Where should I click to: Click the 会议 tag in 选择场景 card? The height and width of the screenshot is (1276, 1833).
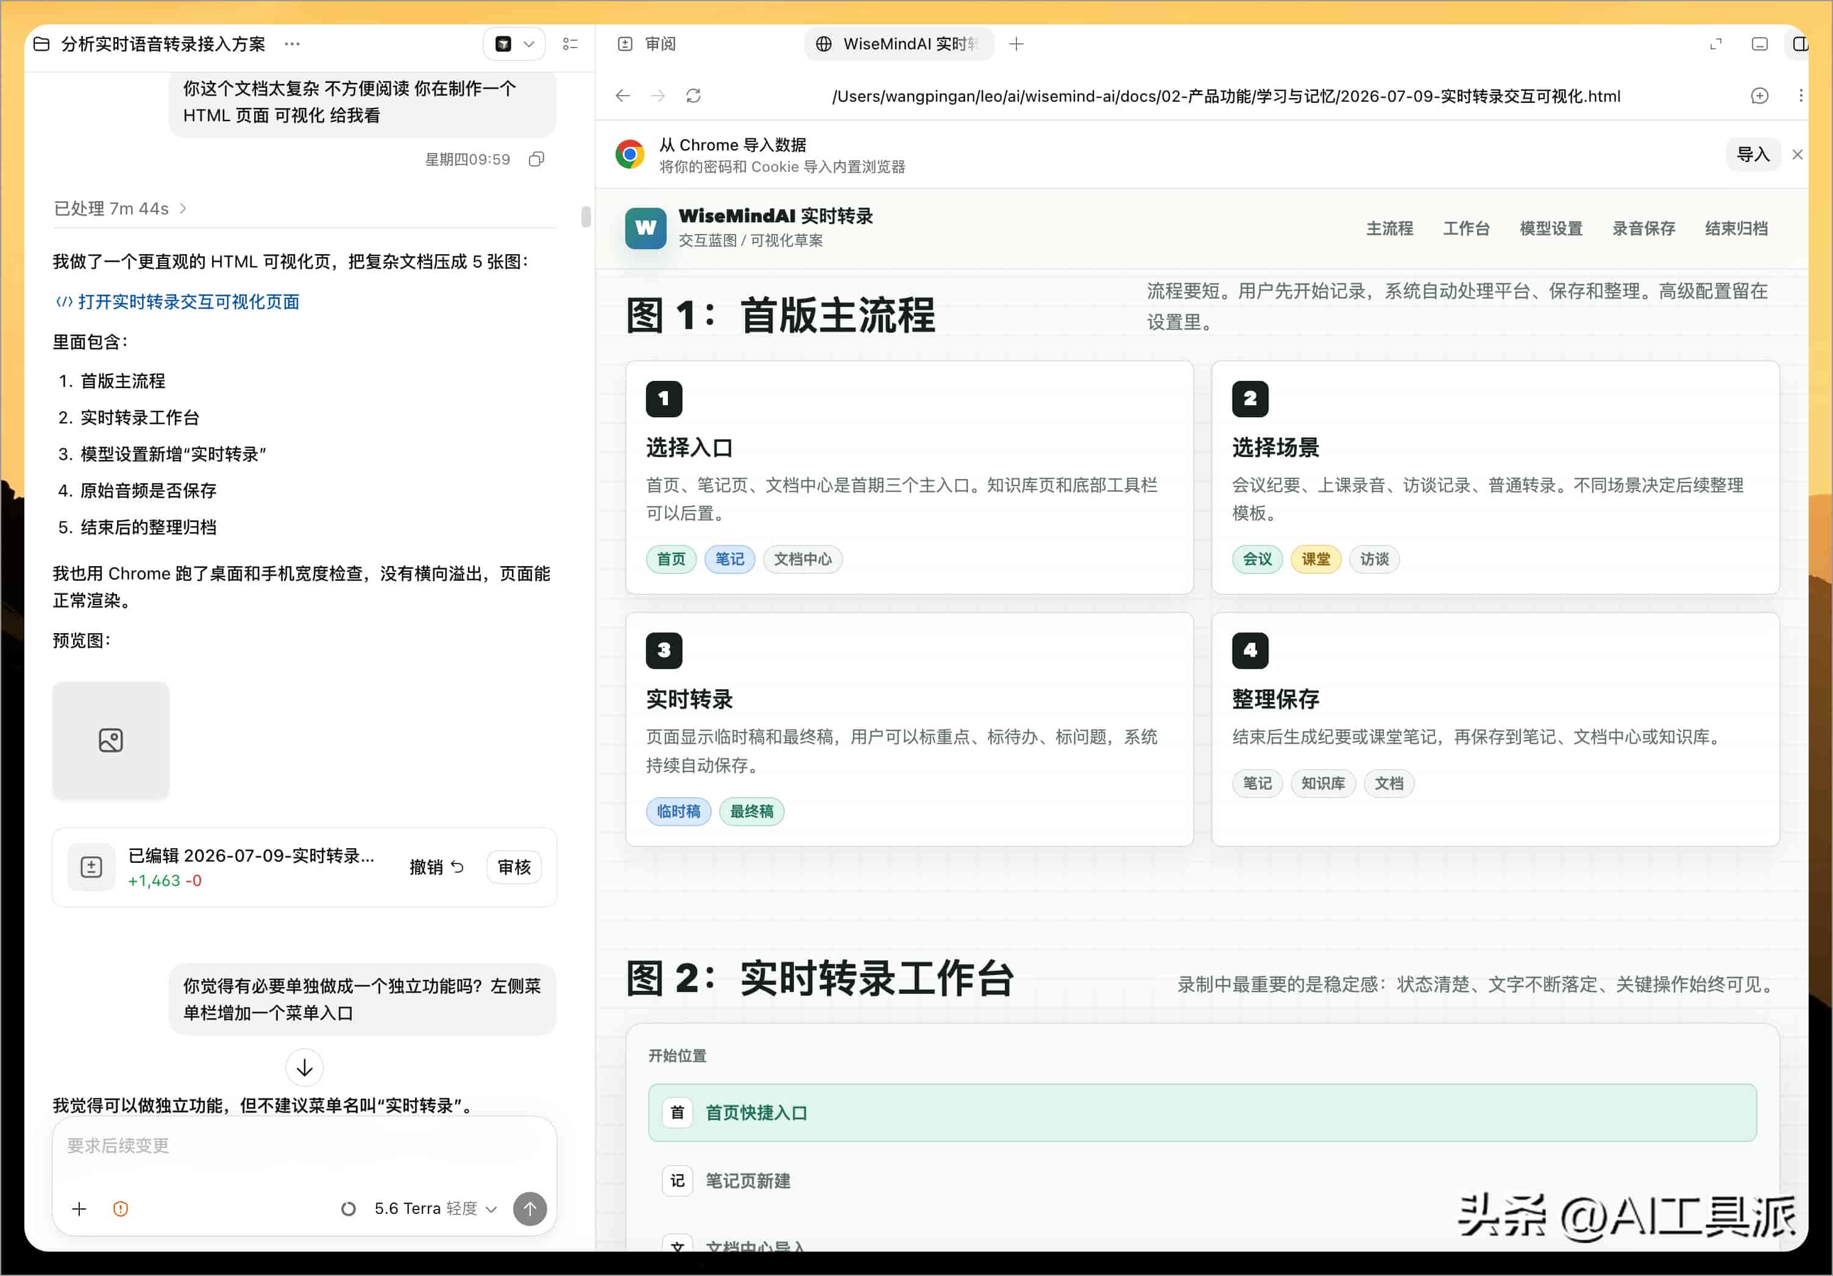(x=1257, y=559)
